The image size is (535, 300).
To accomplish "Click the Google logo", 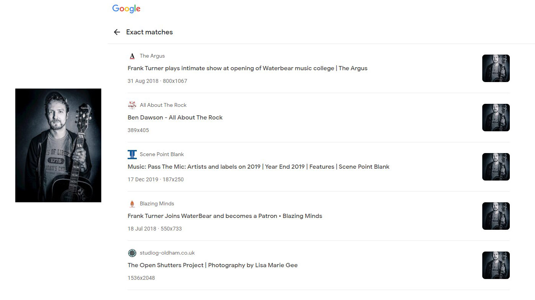I will click(126, 9).
